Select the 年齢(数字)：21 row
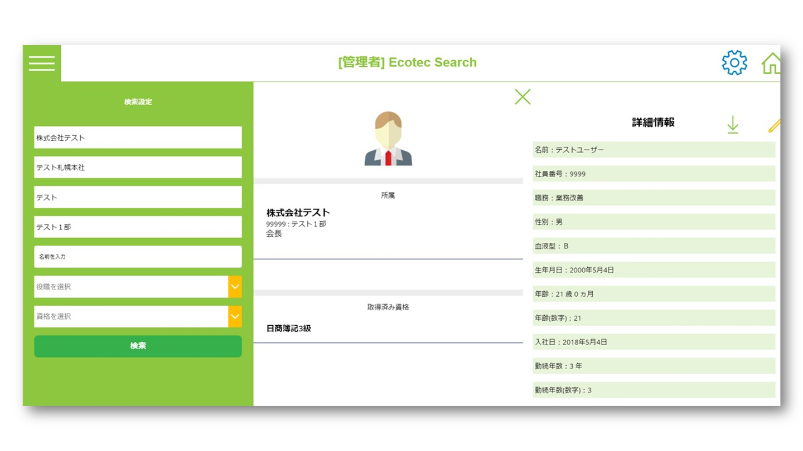803x451 pixels. click(x=654, y=318)
